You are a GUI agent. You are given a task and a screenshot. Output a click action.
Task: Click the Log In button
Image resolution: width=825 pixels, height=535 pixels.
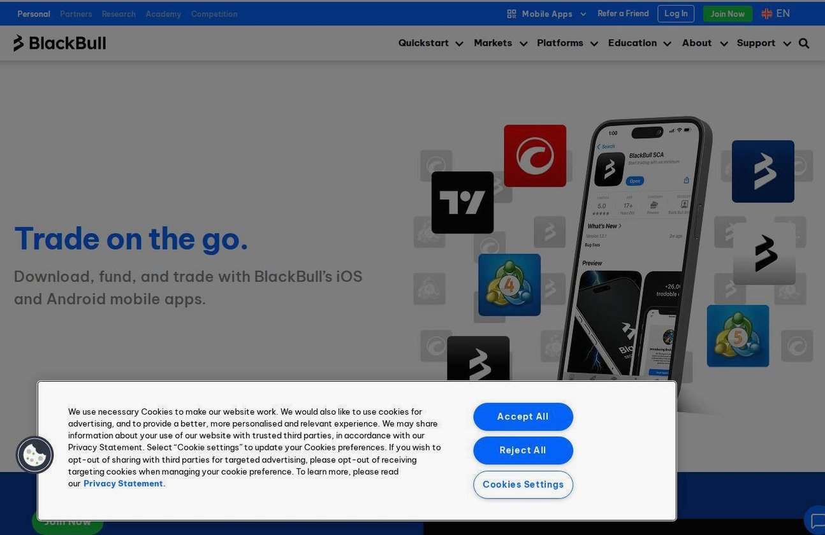tap(676, 13)
